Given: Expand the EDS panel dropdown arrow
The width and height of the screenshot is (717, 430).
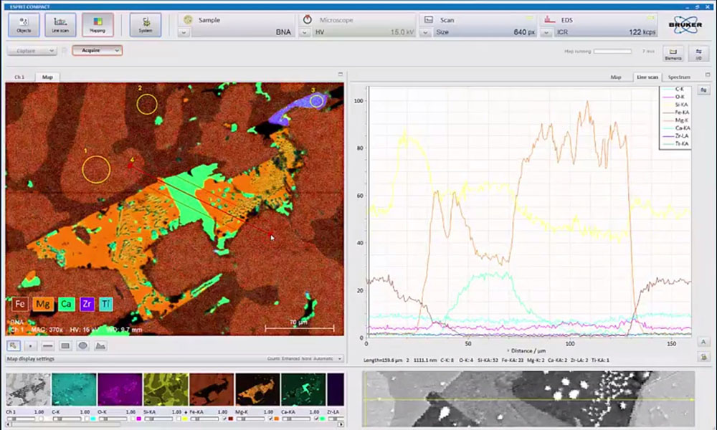Looking at the screenshot, I should 548,32.
